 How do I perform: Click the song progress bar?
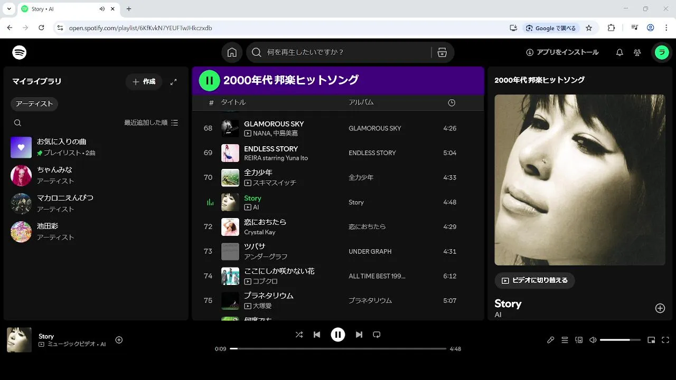pyautogui.click(x=338, y=349)
